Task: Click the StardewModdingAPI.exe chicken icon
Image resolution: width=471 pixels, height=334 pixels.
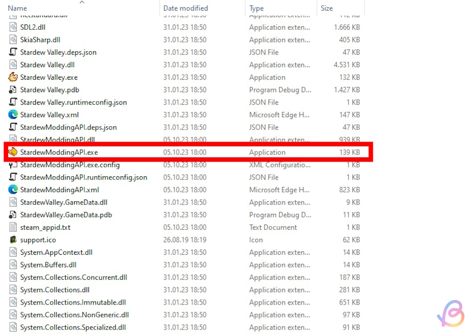Action: tap(13, 152)
